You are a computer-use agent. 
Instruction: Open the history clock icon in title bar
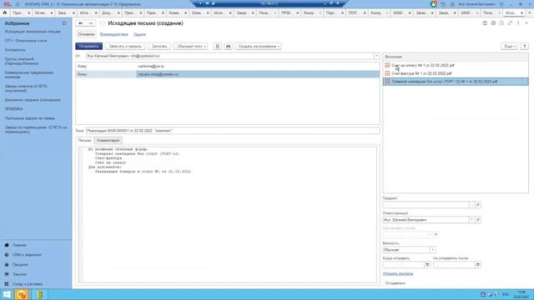tap(443, 4)
